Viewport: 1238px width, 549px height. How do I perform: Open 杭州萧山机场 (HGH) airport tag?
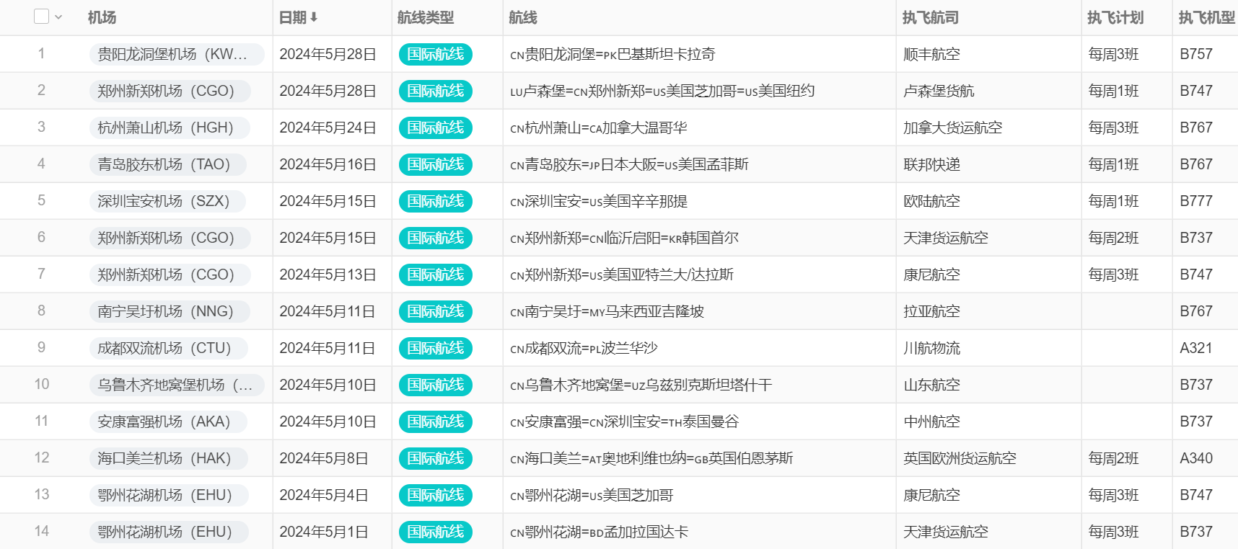click(x=170, y=128)
